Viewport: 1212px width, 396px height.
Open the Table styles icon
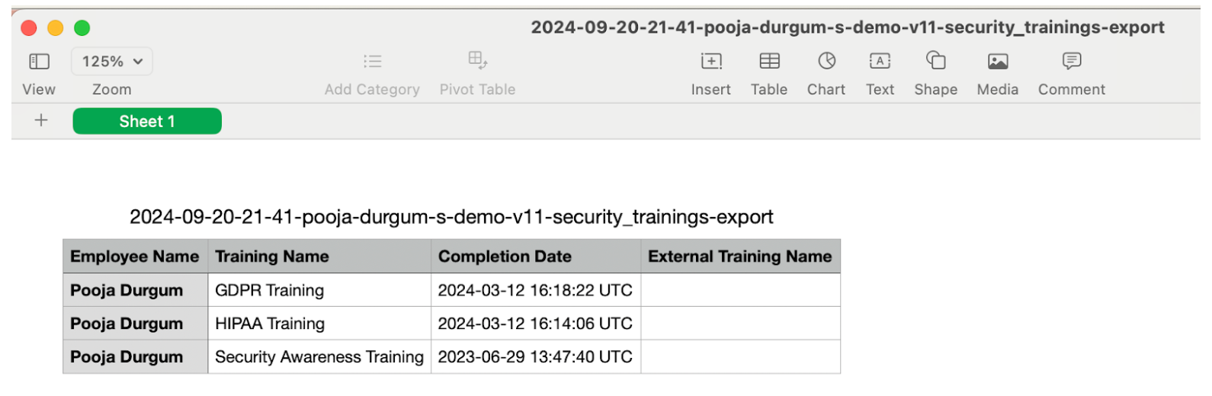click(769, 61)
